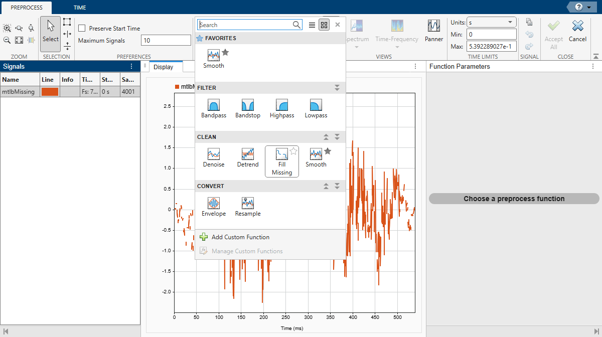Move the CLEAN section down
Viewport: 602px width, 337px height.
[x=337, y=137]
